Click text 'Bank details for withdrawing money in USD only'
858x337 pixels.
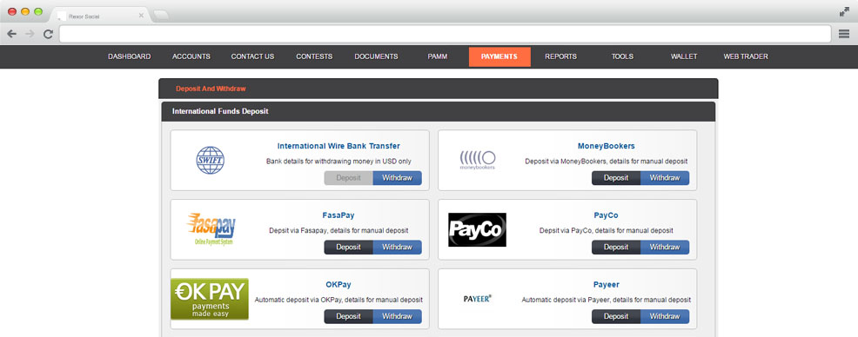pos(339,162)
